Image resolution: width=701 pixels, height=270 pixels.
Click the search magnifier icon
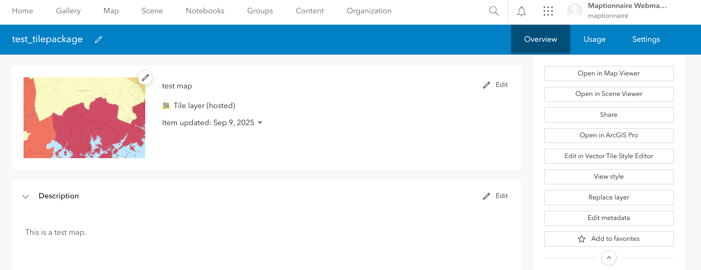pyautogui.click(x=494, y=11)
